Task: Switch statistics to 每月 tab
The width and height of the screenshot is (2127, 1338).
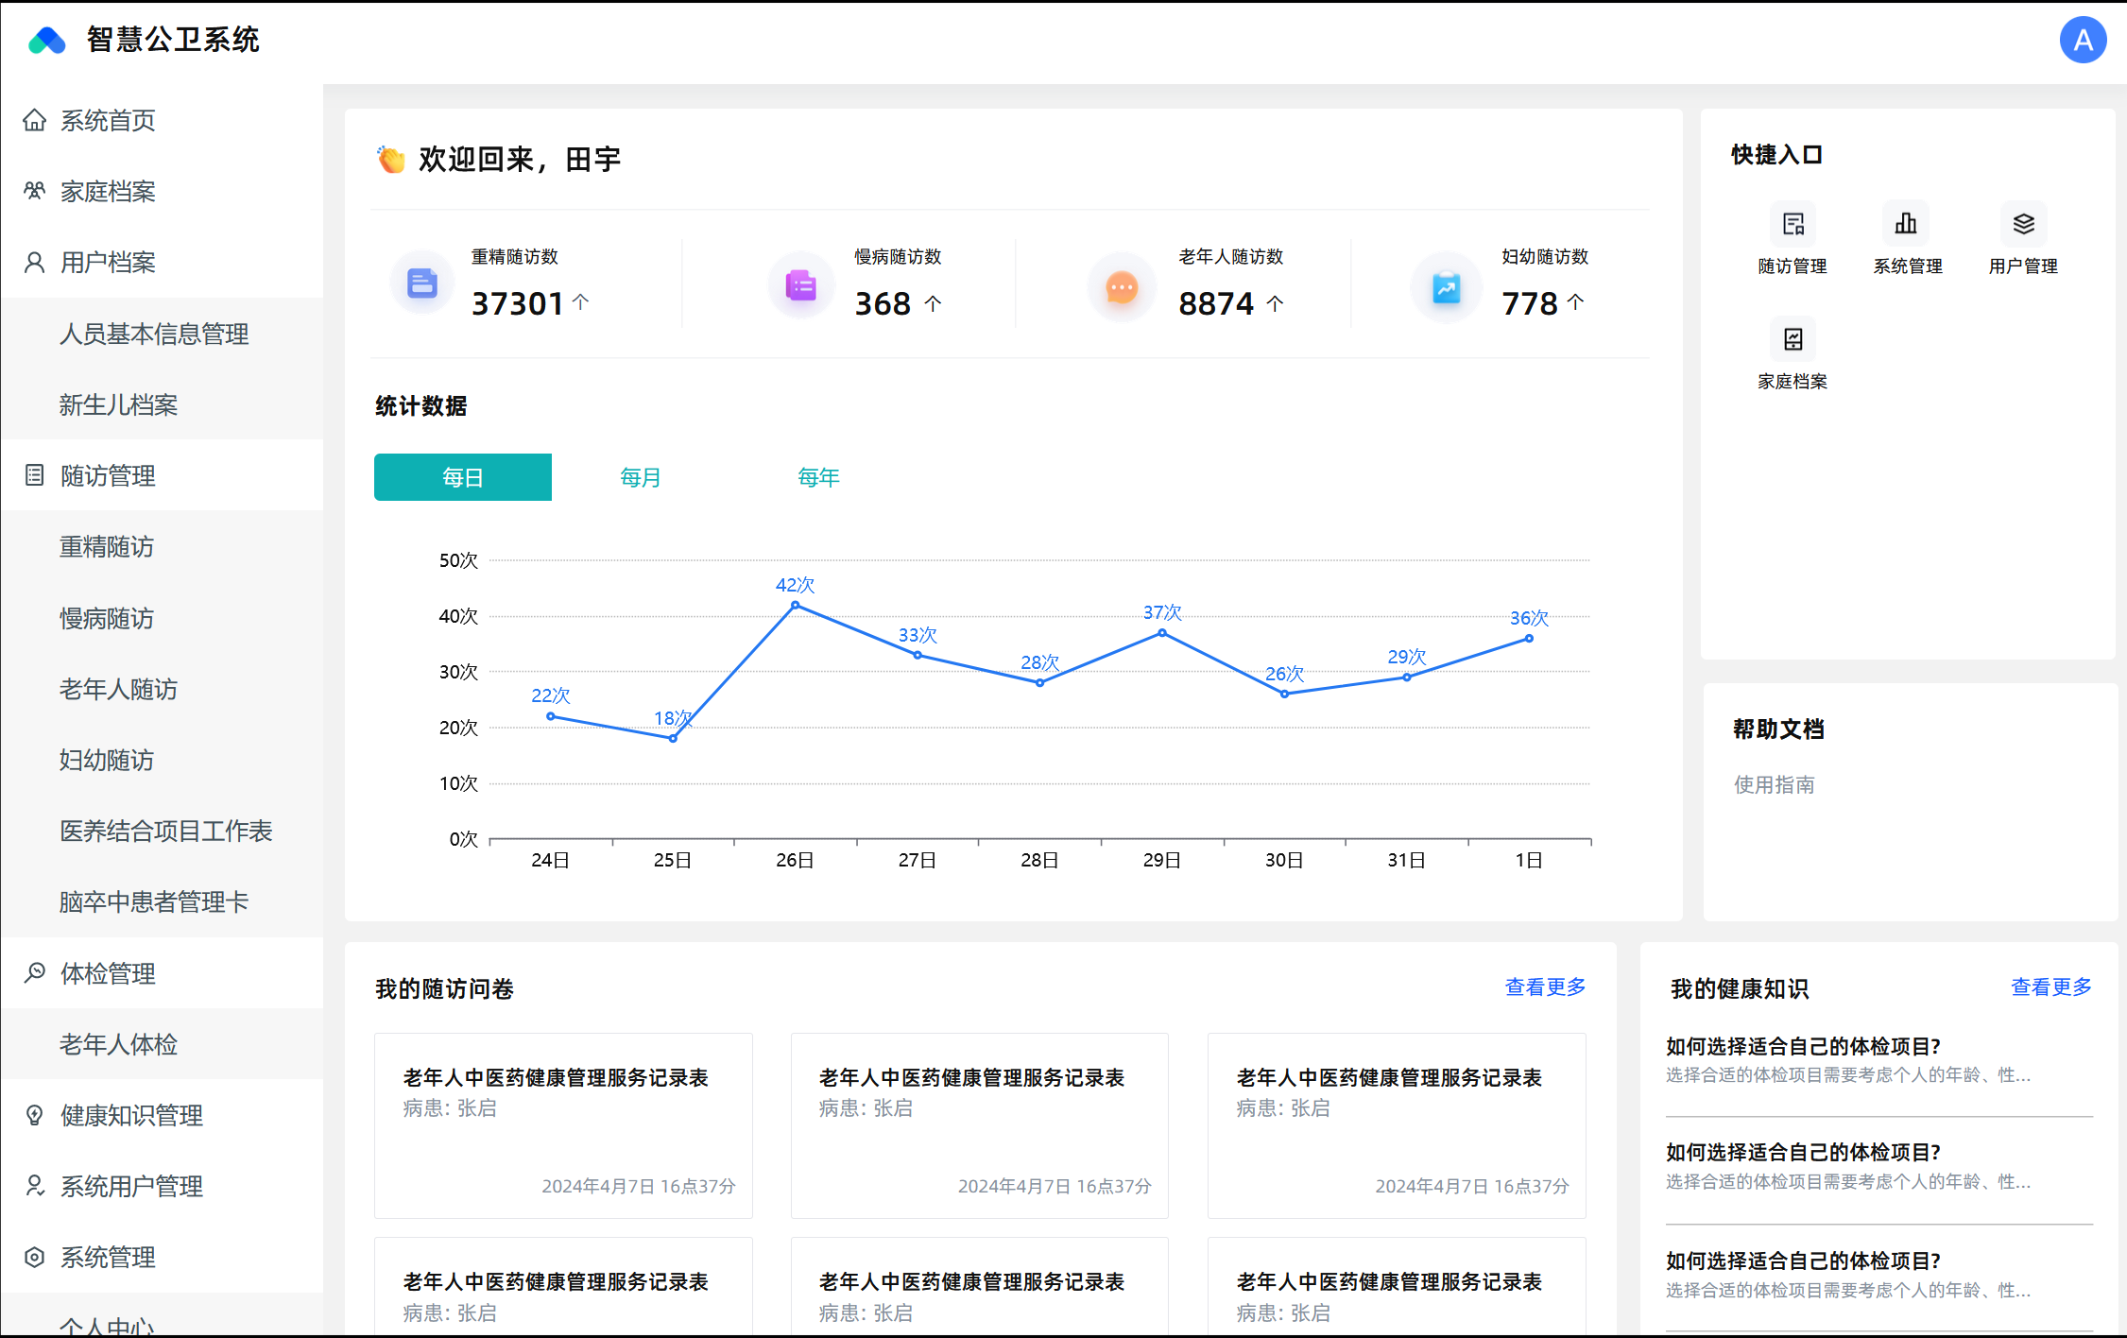Action: tap(640, 477)
